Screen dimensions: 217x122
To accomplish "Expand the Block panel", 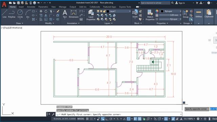I will [138, 23].
